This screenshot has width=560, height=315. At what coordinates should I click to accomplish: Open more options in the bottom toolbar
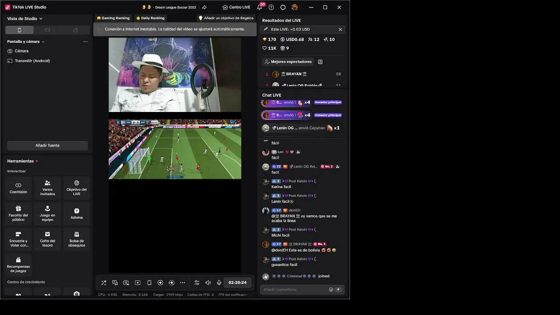[x=182, y=283]
